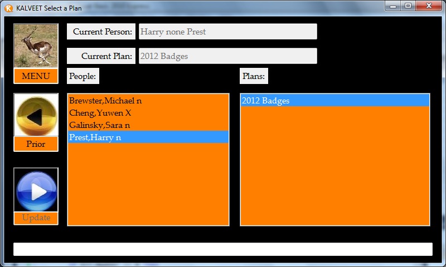Click the People: label
The image size is (446, 267).
click(83, 76)
